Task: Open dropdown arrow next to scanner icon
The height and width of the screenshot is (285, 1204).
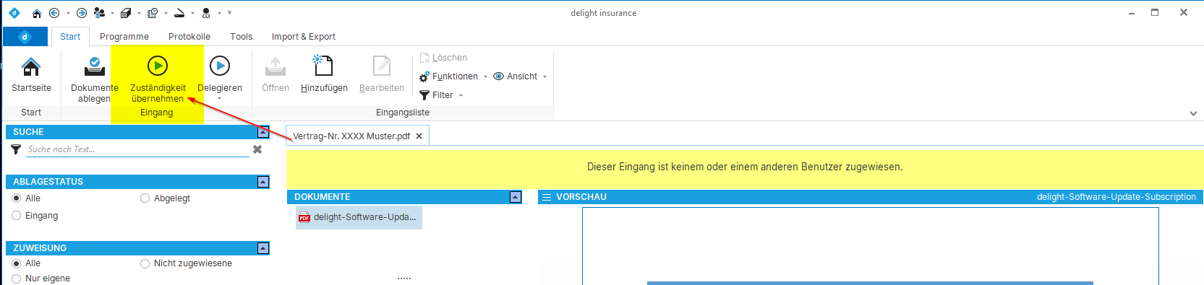Action: click(x=192, y=13)
